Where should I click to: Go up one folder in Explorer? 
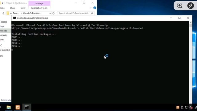click(3, 13)
